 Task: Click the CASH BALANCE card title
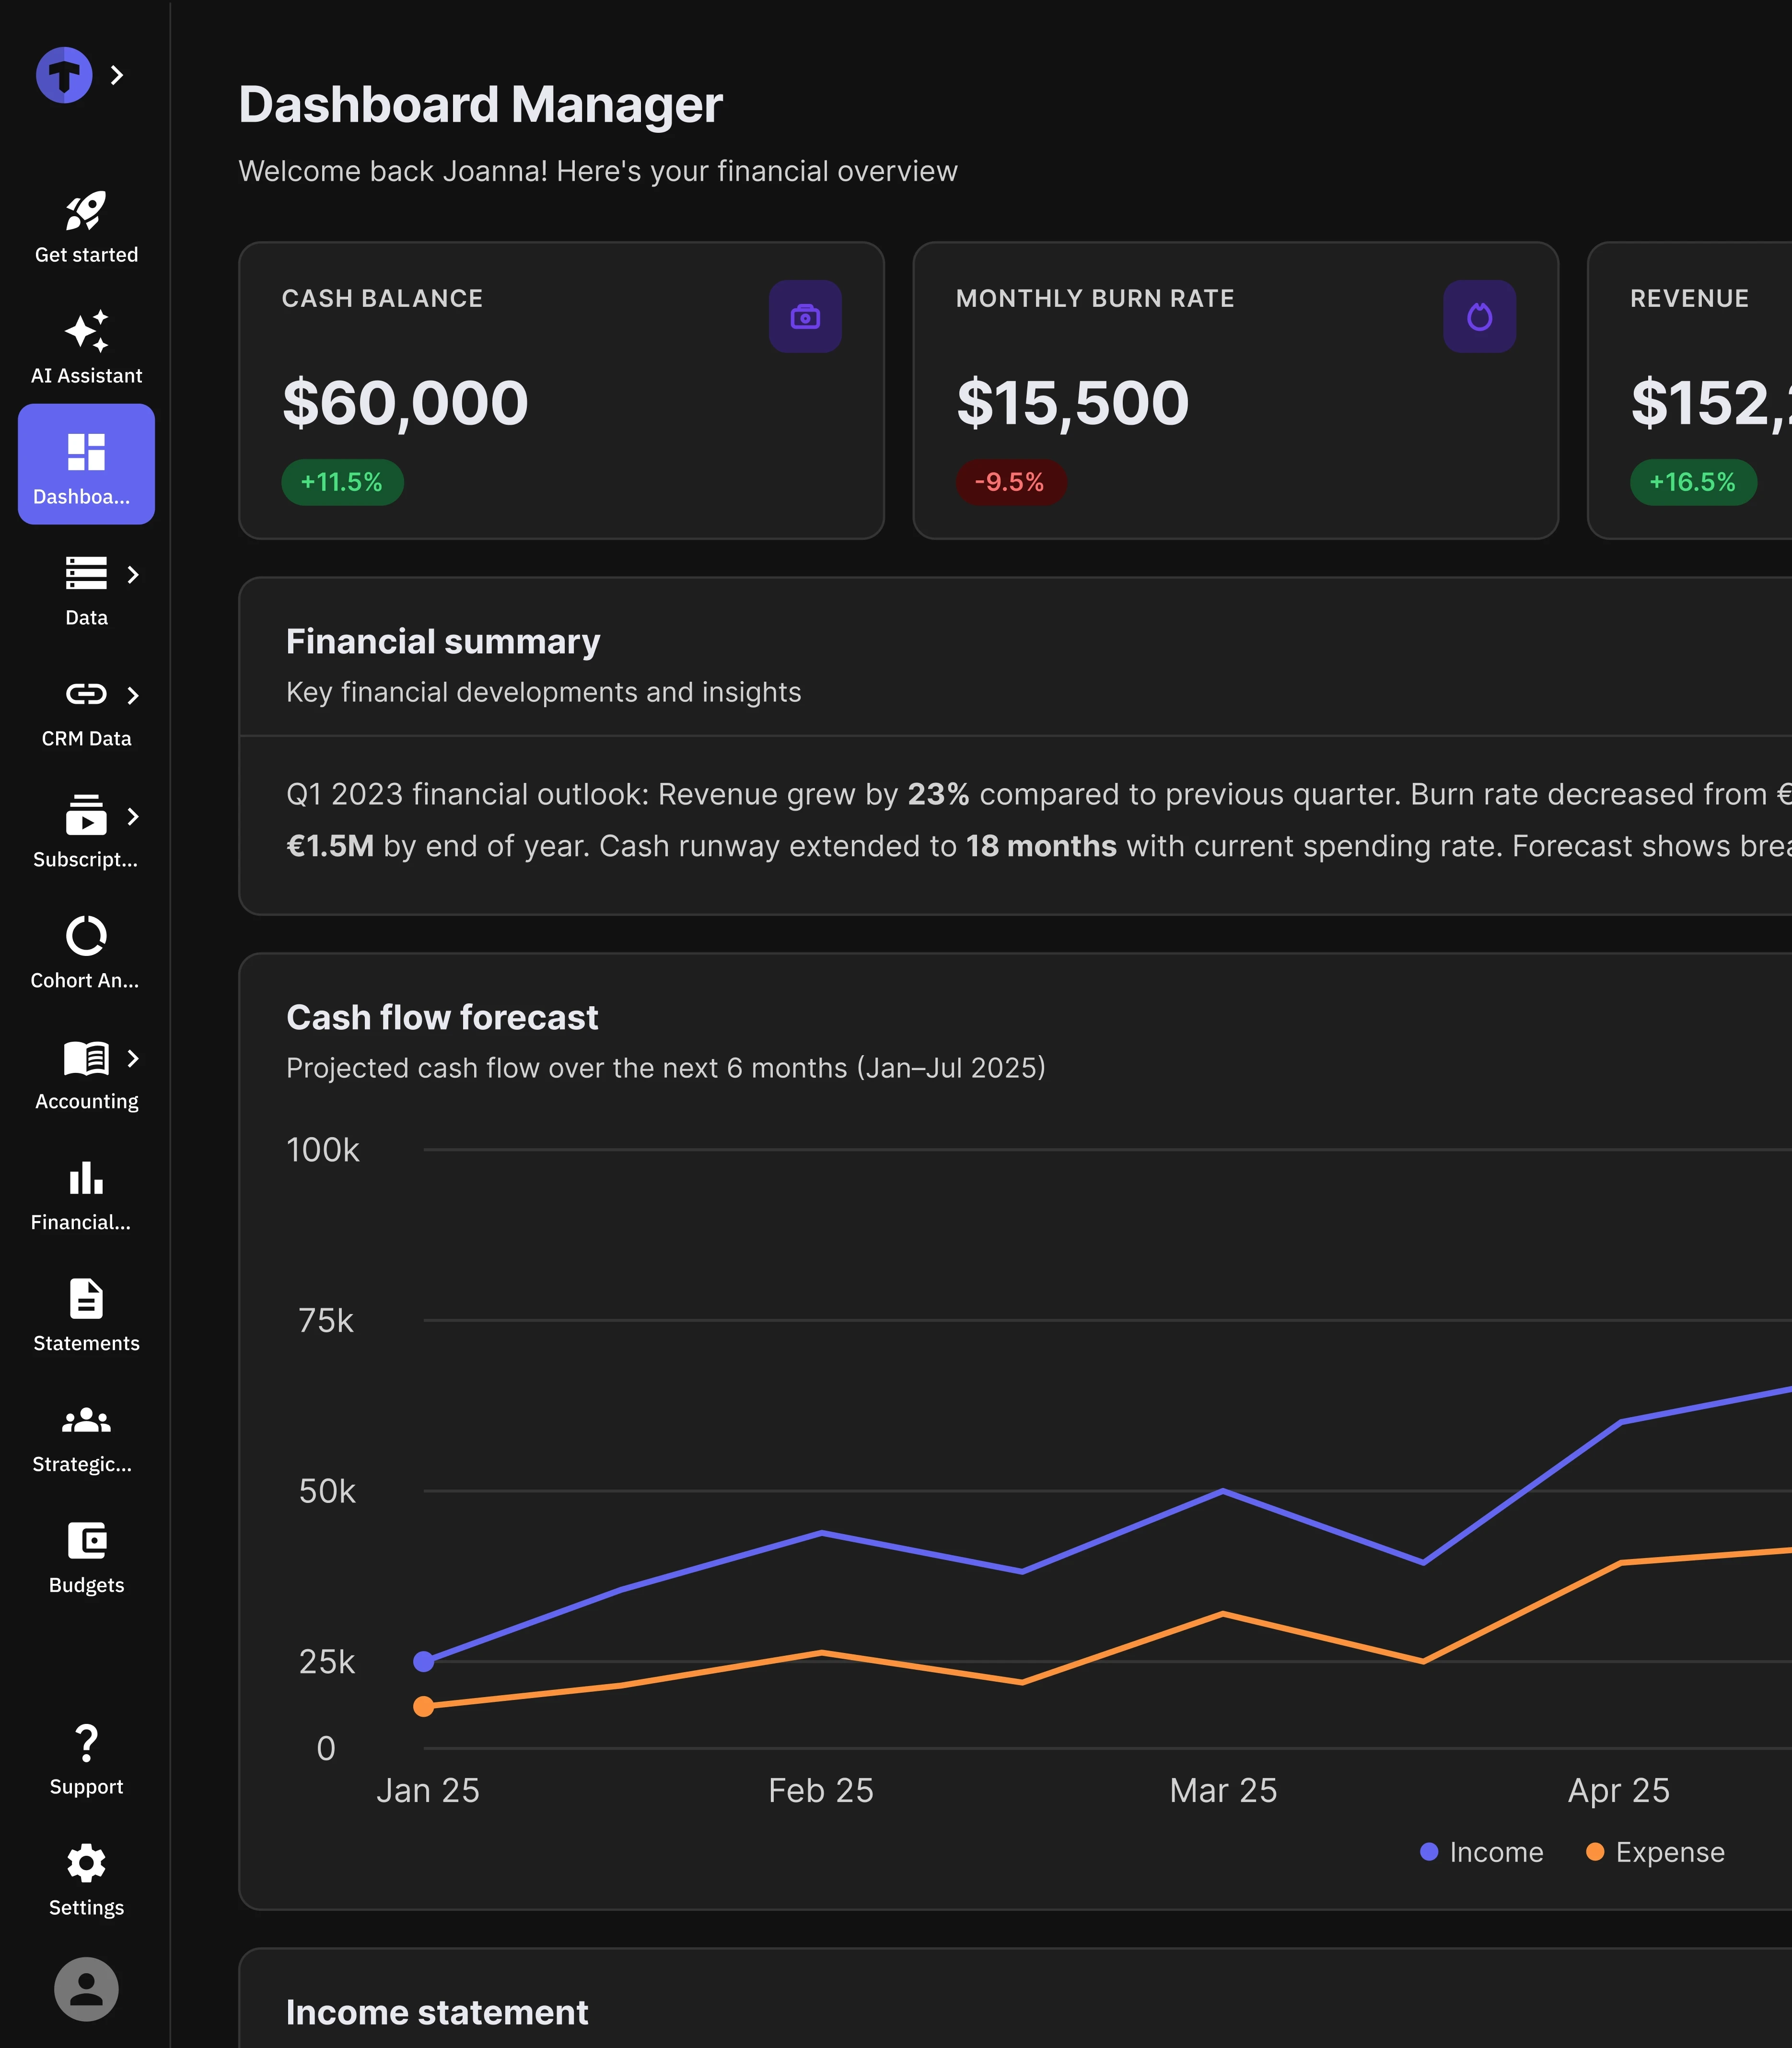(x=382, y=298)
